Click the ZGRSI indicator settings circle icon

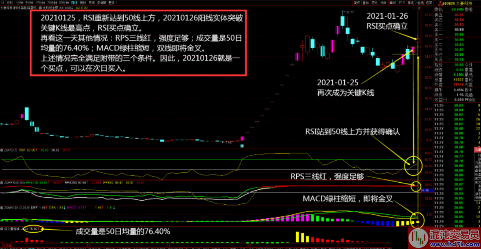(2, 150)
